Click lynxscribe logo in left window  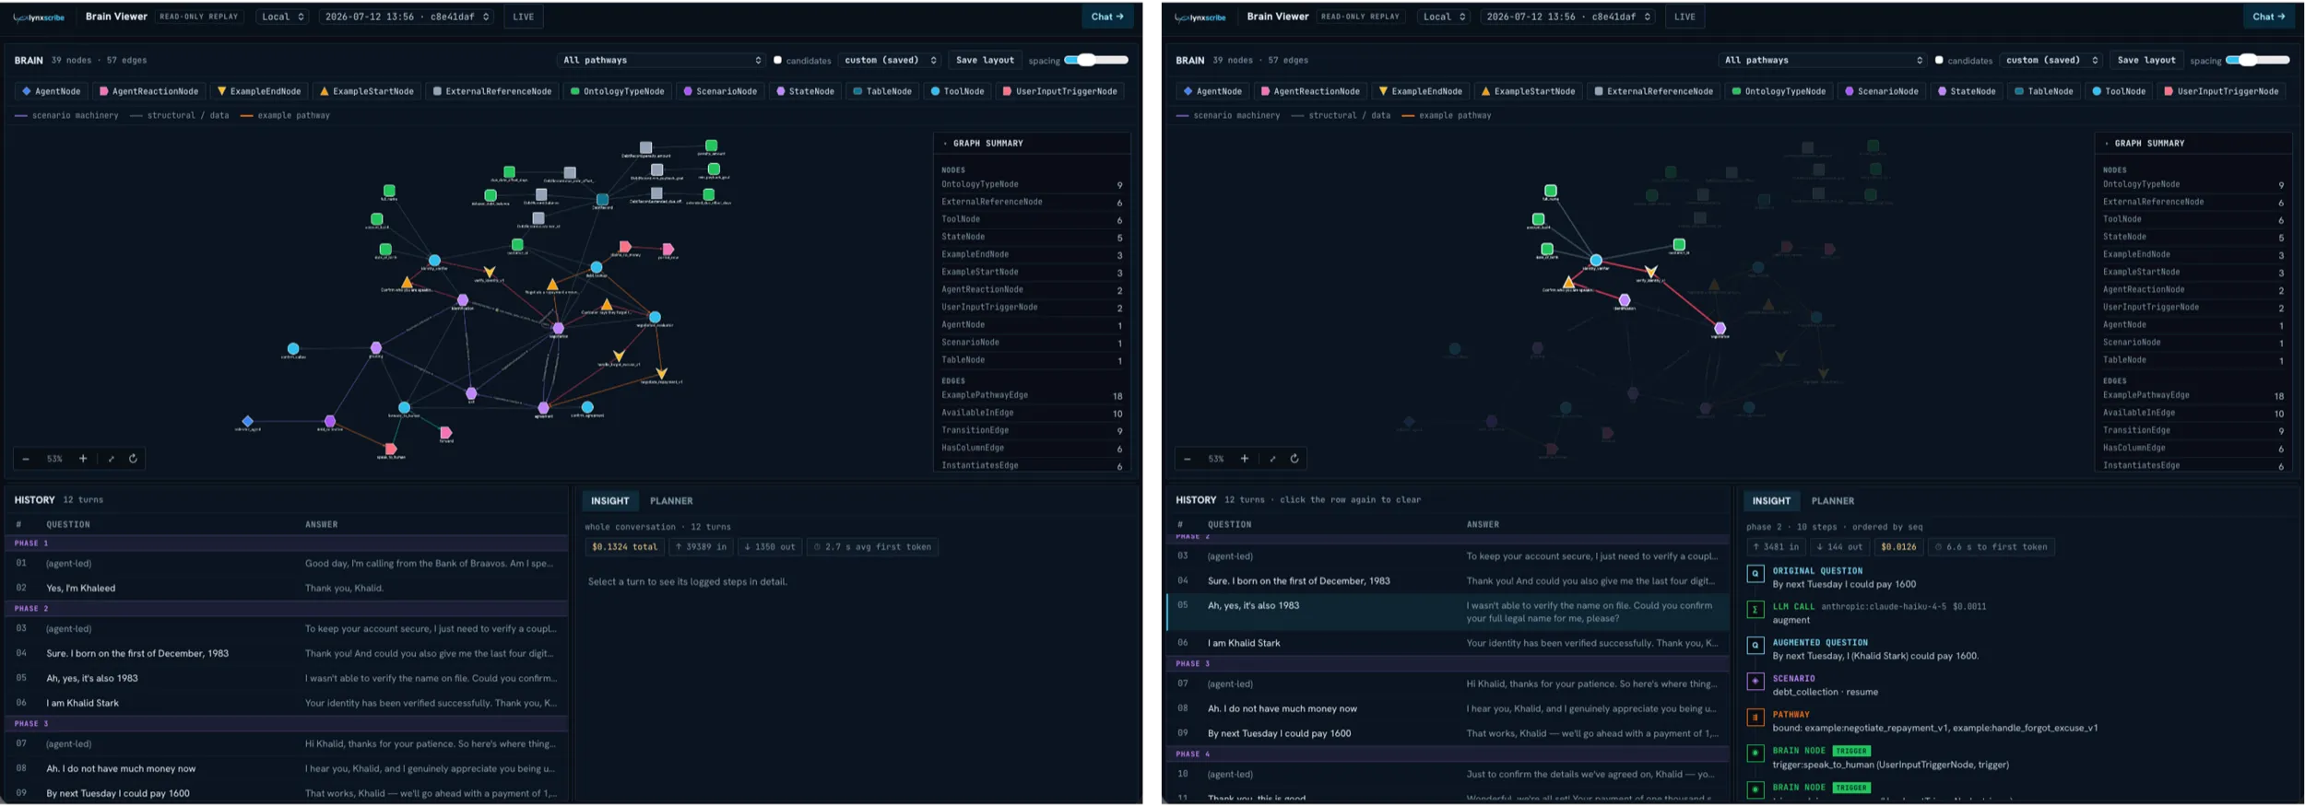click(x=39, y=17)
